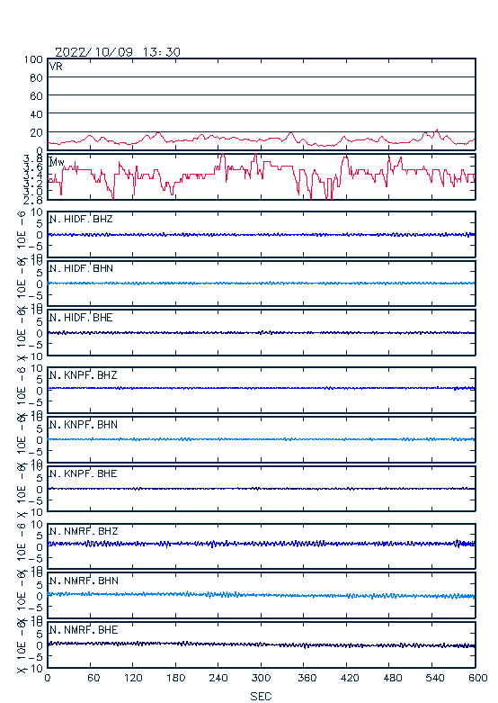The width and height of the screenshot is (498, 703).
Task: Select the VR panel label
Action: (x=56, y=67)
